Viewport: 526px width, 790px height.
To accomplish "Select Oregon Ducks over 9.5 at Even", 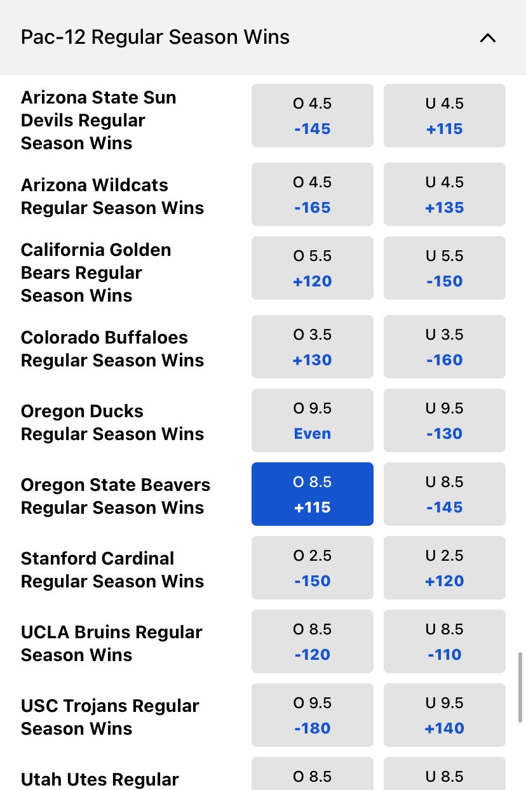I will [312, 420].
